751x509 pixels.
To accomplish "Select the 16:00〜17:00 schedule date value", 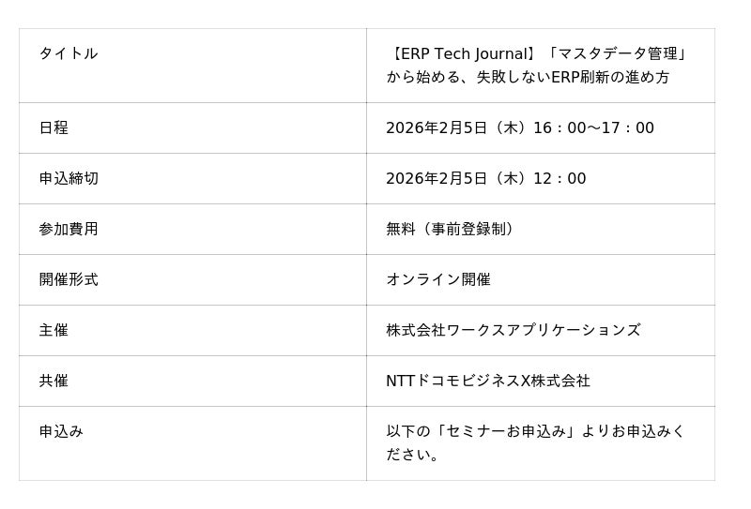I will (519, 127).
